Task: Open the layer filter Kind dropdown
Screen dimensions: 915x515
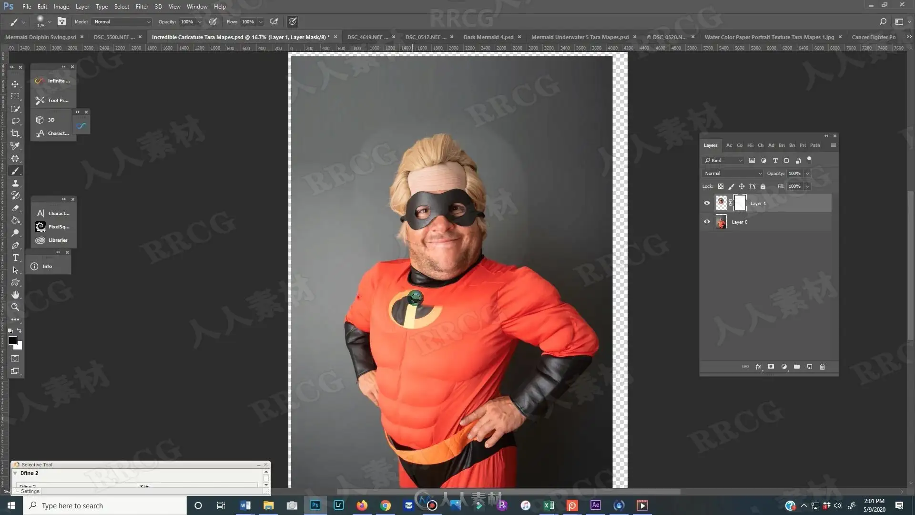Action: [x=723, y=160]
